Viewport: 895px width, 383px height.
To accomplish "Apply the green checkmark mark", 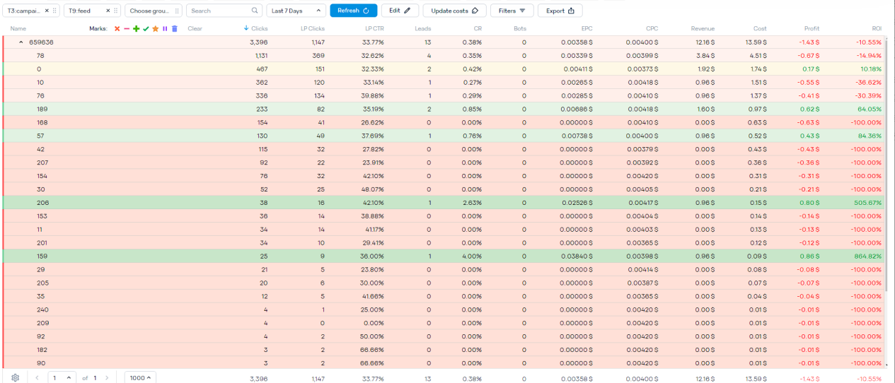I will 146,29.
